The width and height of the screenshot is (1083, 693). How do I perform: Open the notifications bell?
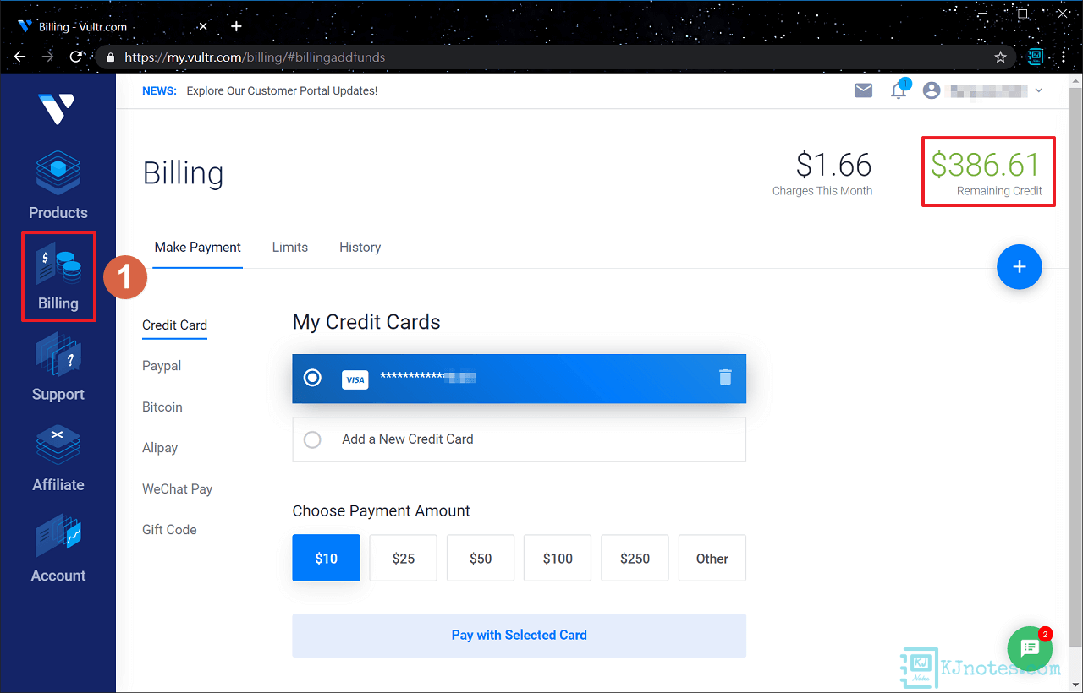click(899, 90)
